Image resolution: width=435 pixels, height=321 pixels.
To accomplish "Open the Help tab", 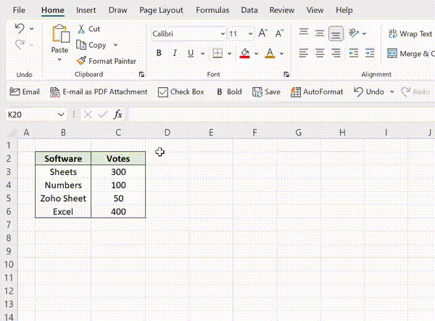I will tap(344, 10).
